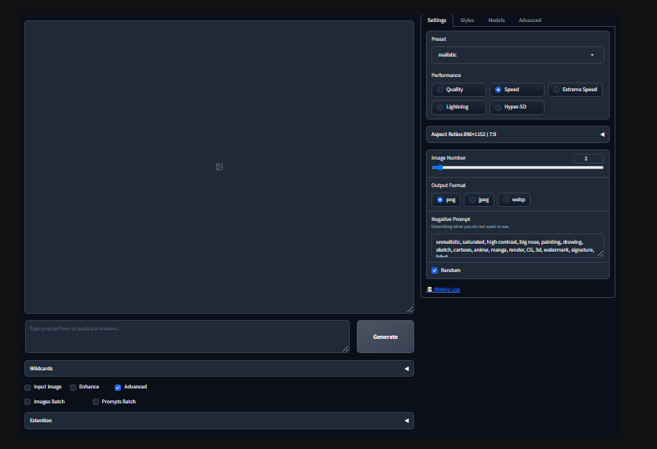Enable the Images Batch checkbox
Image resolution: width=657 pixels, height=449 pixels.
(x=28, y=402)
